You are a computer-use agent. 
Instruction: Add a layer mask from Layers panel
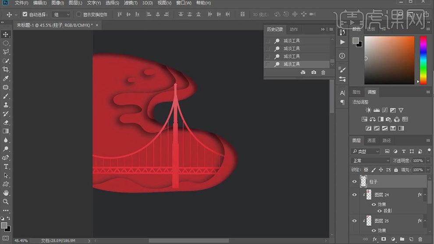pyautogui.click(x=384, y=239)
